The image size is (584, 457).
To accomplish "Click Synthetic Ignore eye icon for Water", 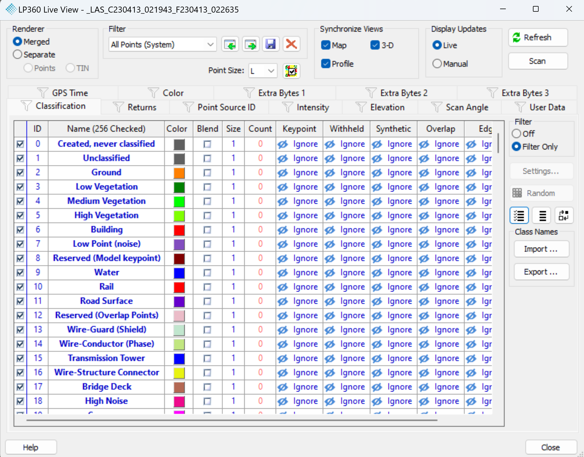I will (x=377, y=273).
